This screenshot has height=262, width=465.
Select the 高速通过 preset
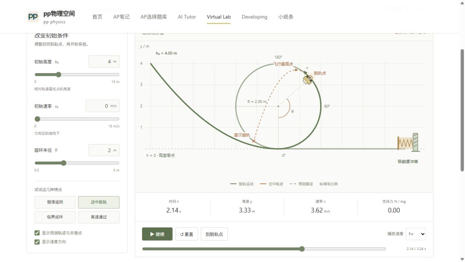coord(99,217)
